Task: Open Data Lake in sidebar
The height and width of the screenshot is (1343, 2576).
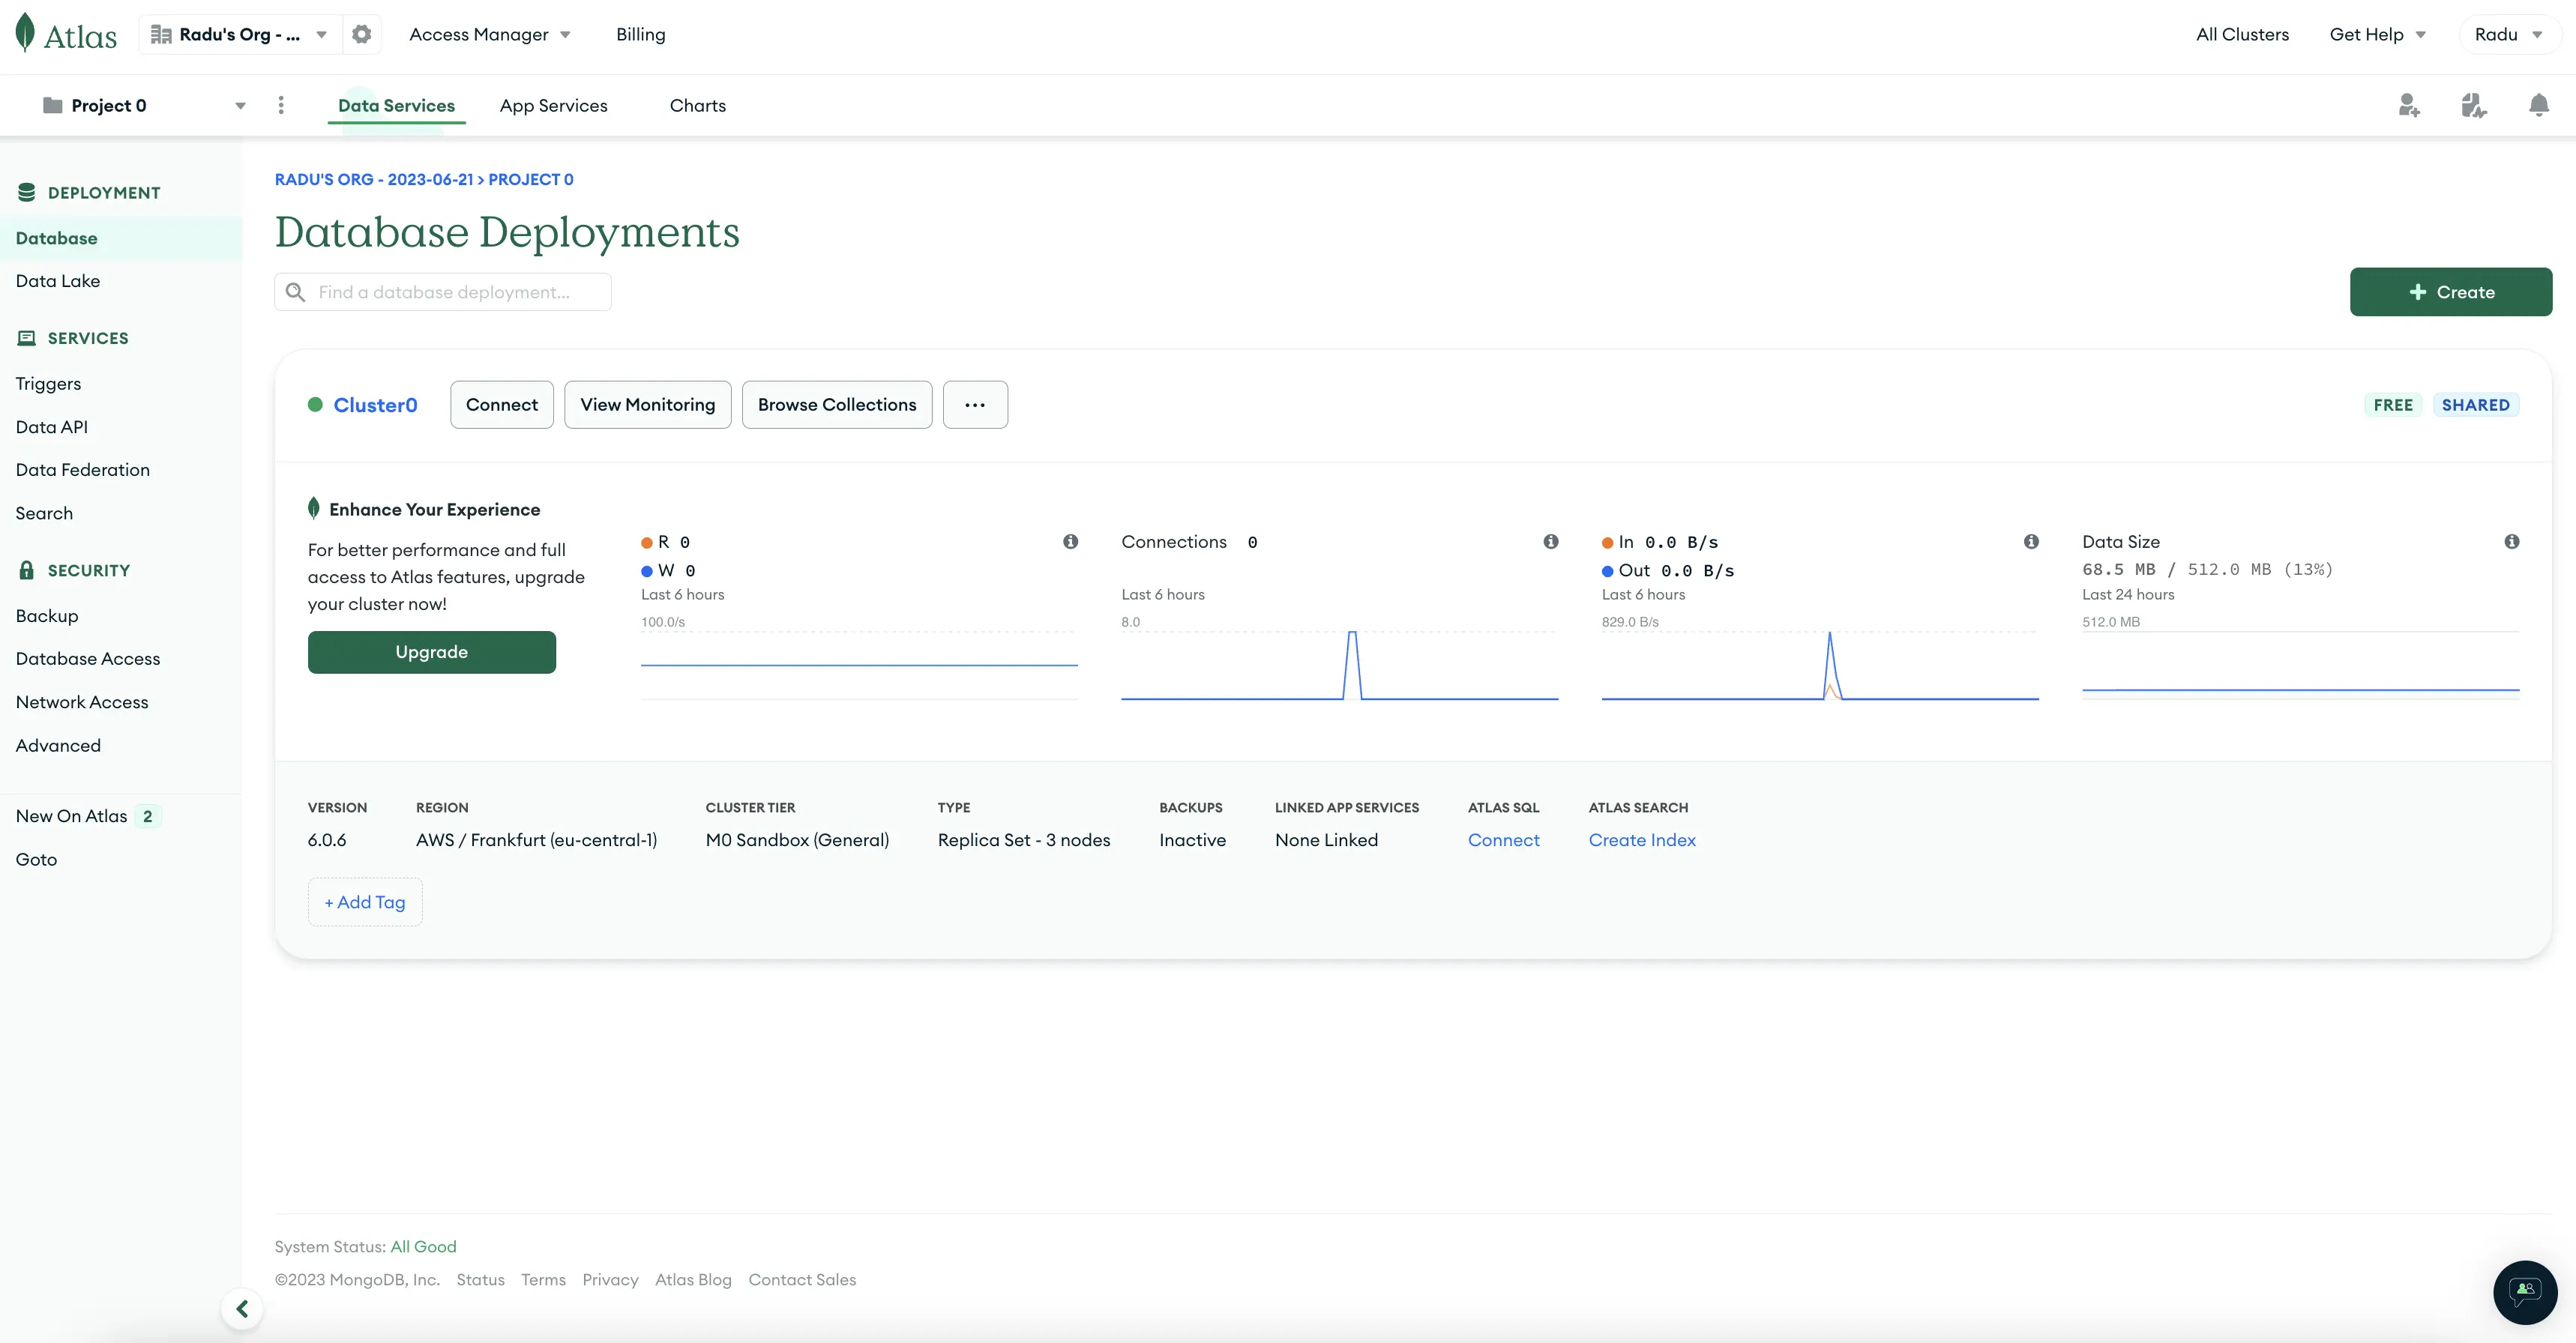Action: (58, 281)
